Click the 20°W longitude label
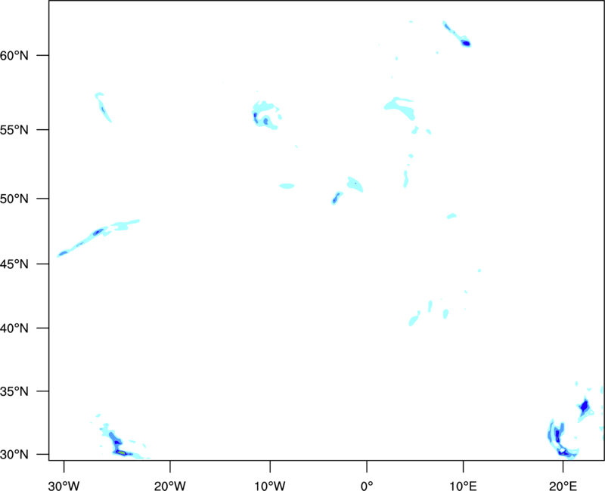 click(x=170, y=486)
